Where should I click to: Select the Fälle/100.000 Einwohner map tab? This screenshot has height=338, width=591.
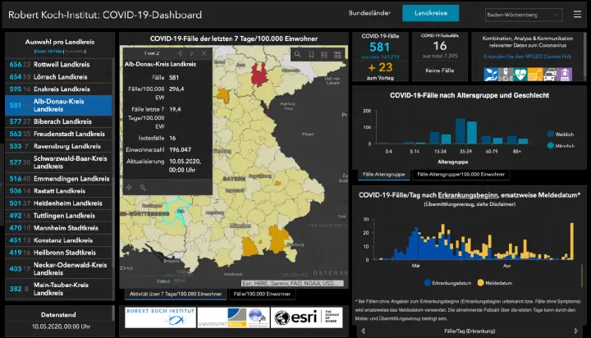tap(261, 294)
